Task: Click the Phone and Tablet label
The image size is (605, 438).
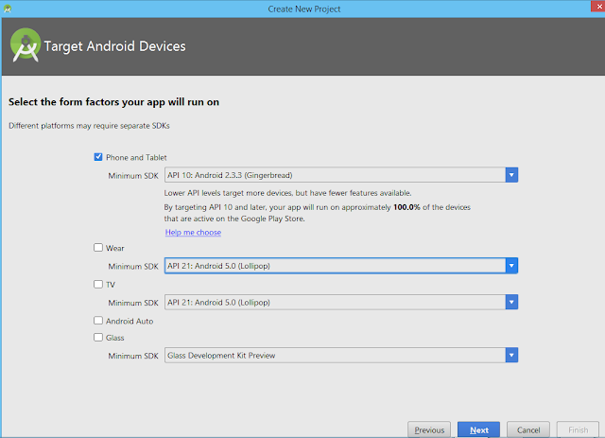Action: pyautogui.click(x=136, y=157)
